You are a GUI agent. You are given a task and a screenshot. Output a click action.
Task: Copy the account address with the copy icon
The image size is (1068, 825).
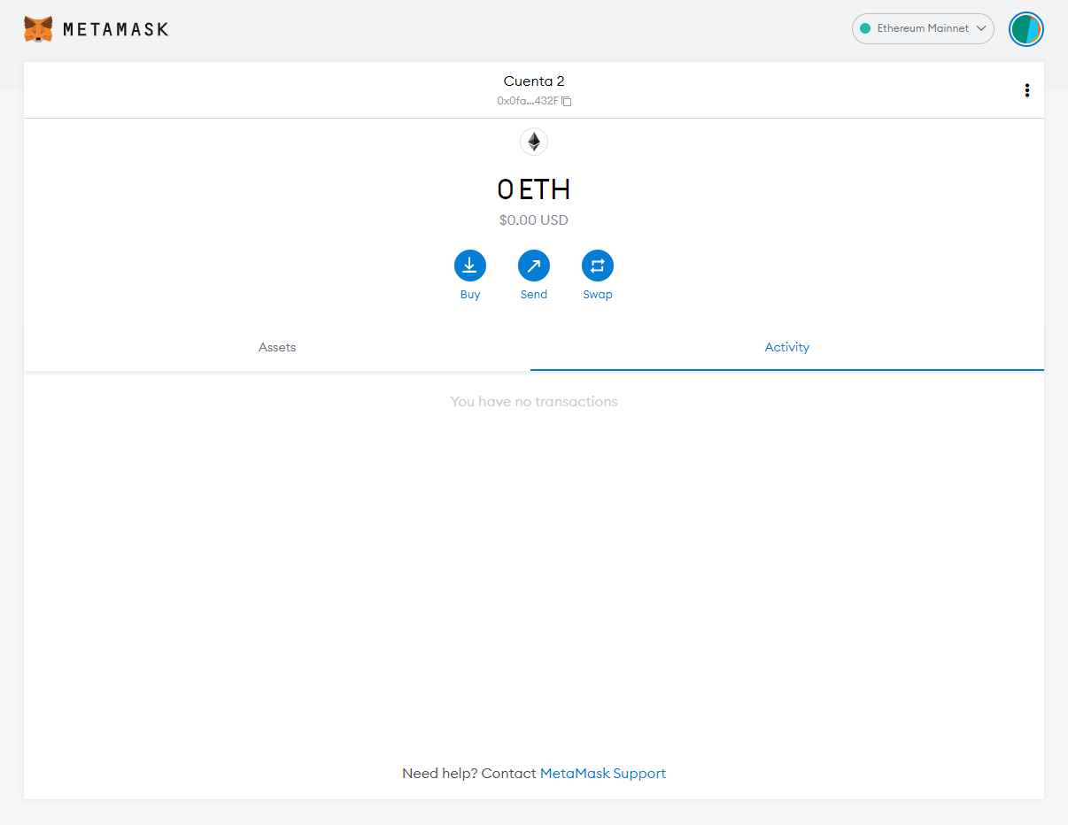(567, 101)
